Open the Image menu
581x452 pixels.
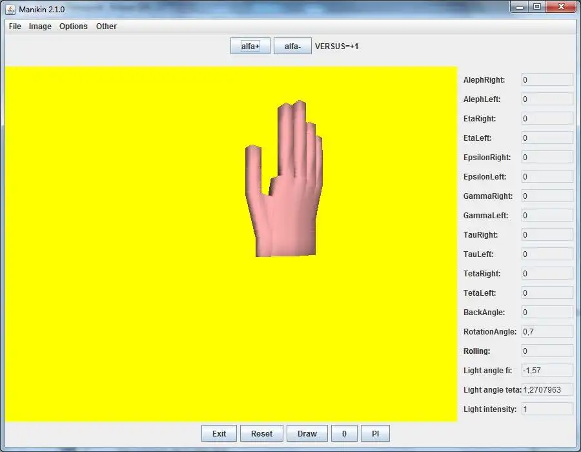[x=40, y=26]
